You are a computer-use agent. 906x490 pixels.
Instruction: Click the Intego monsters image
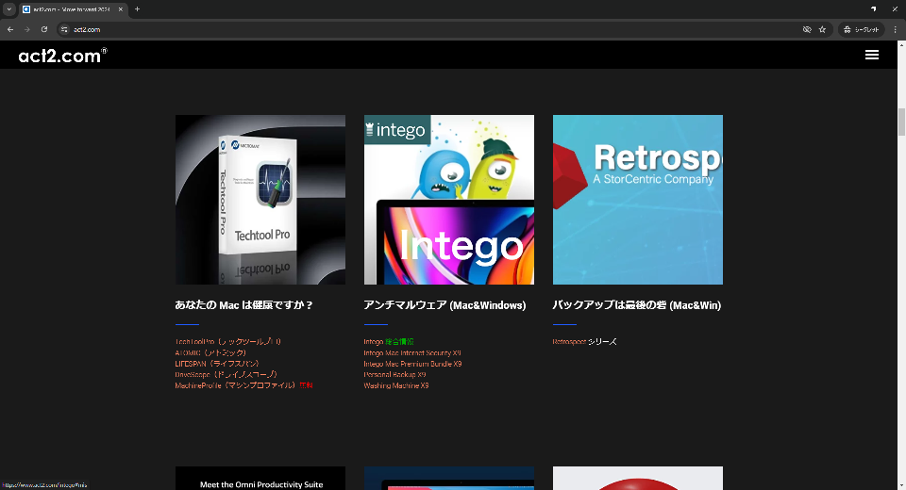pos(449,200)
